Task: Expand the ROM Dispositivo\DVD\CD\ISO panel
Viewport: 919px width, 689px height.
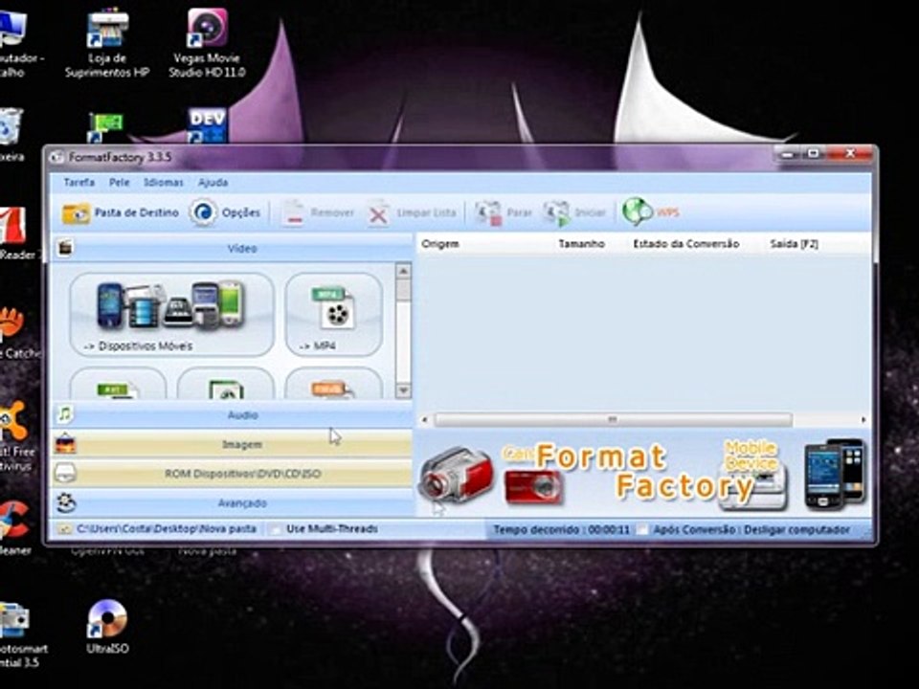Action: [233, 474]
